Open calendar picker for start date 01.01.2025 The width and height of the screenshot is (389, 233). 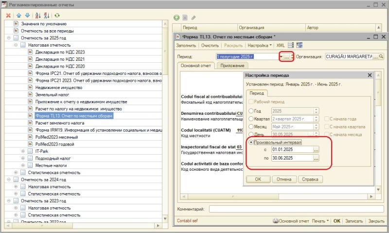[x=316, y=150]
